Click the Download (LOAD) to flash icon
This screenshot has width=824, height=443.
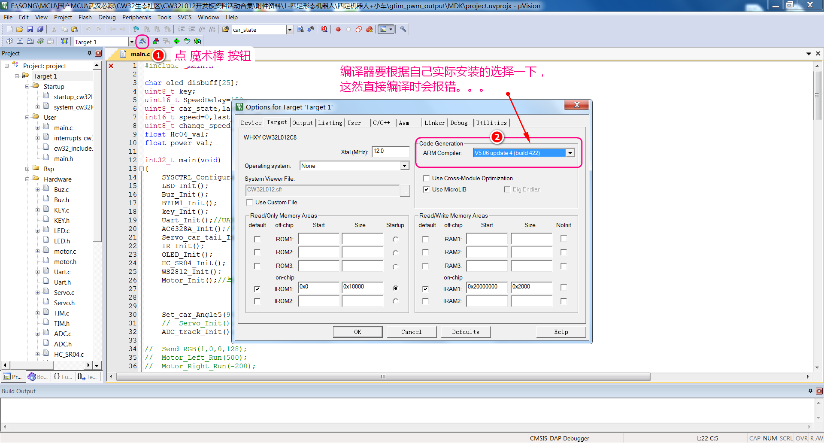(x=64, y=41)
